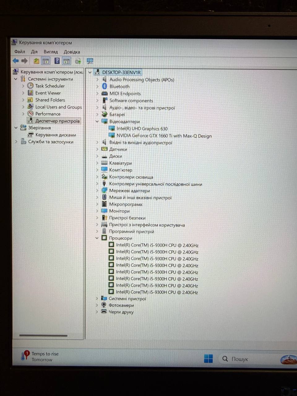Select the Shared Folders icon
The height and width of the screenshot is (396, 297).
click(x=30, y=100)
